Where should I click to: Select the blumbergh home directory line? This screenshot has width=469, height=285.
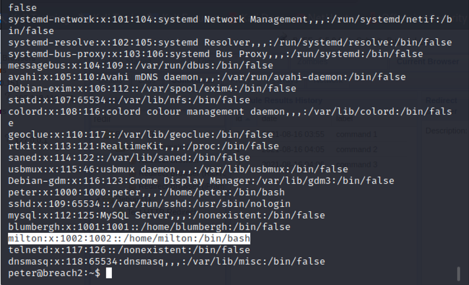[x=149, y=227]
